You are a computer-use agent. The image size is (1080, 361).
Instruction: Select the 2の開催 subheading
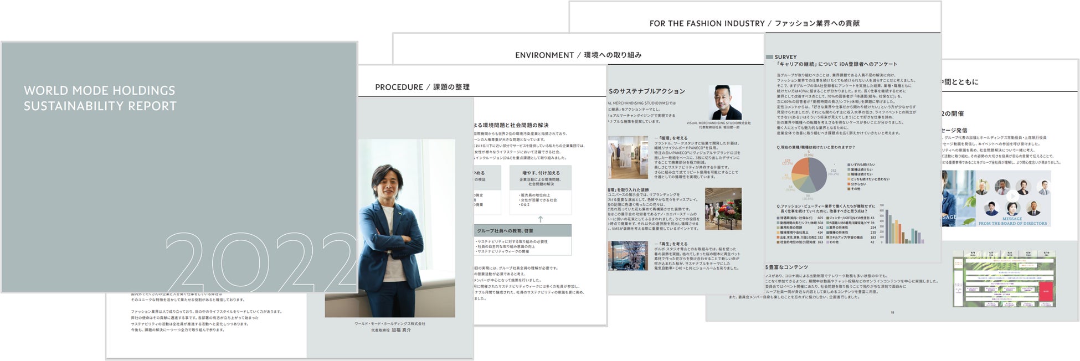point(953,114)
